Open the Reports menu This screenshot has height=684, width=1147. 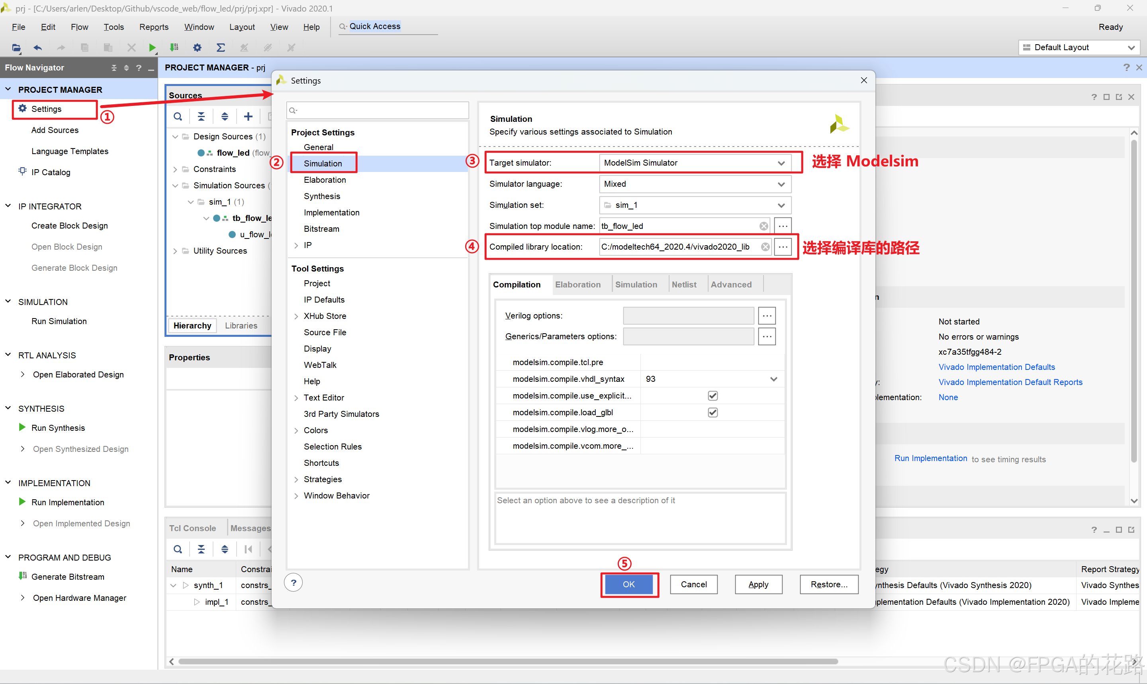point(154,27)
